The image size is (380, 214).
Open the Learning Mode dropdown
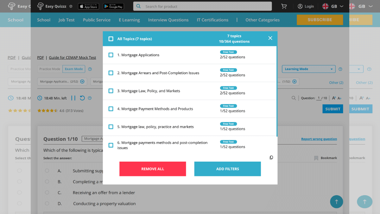[308, 69]
